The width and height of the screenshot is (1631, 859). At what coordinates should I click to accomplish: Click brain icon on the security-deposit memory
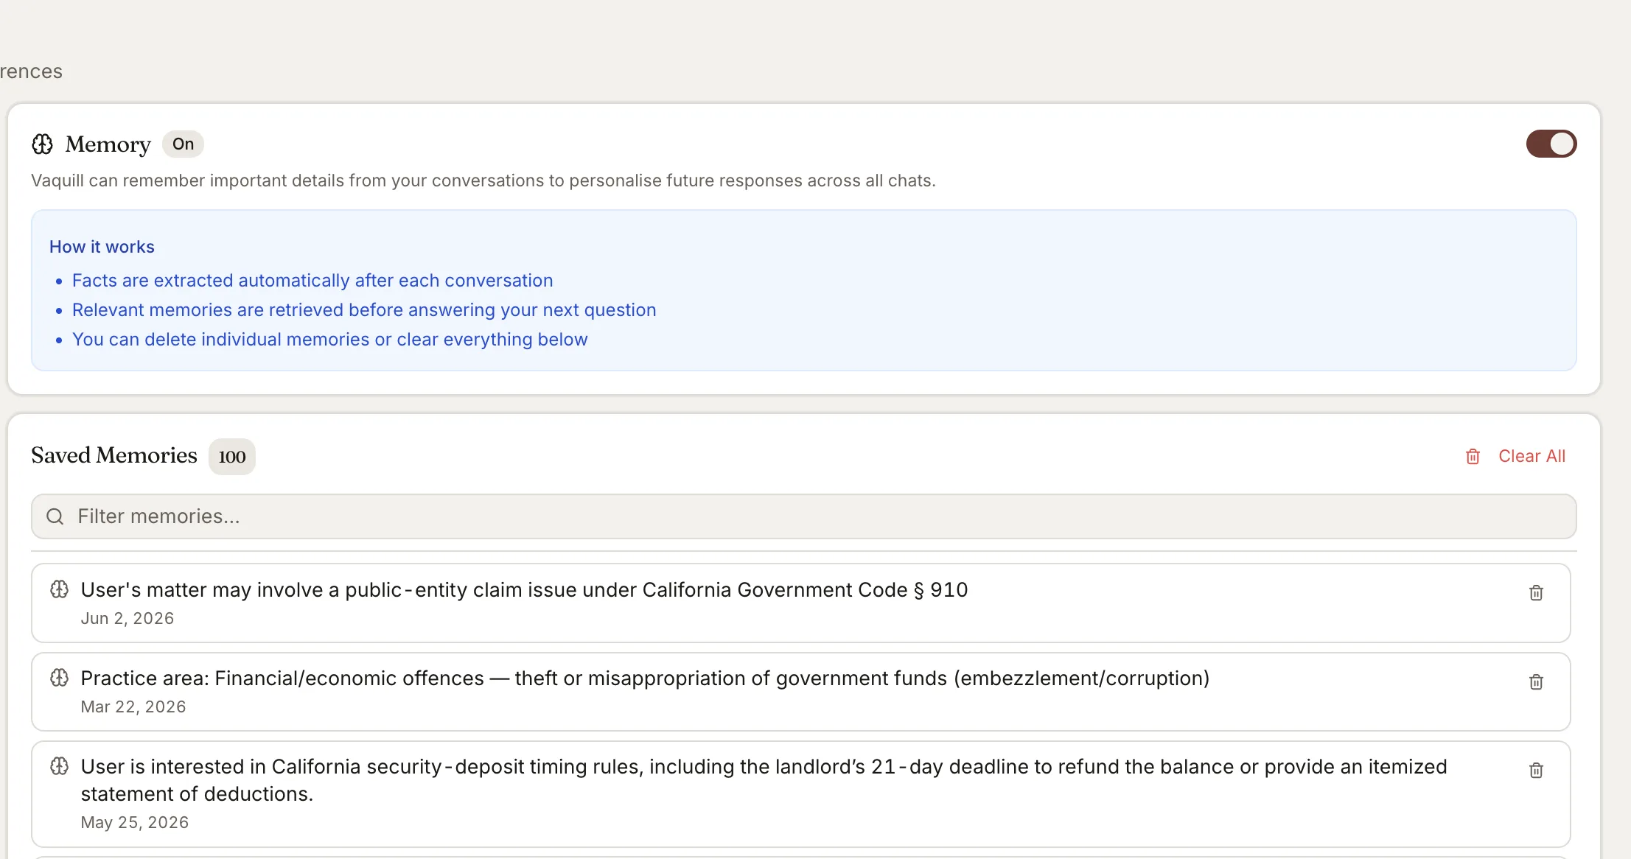click(60, 766)
